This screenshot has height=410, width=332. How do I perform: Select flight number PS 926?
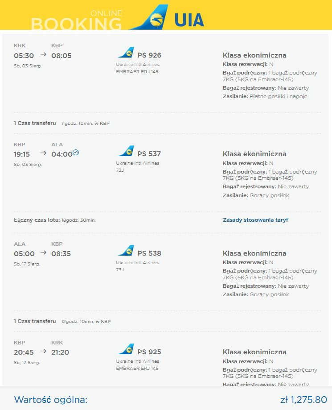pyautogui.click(x=149, y=55)
